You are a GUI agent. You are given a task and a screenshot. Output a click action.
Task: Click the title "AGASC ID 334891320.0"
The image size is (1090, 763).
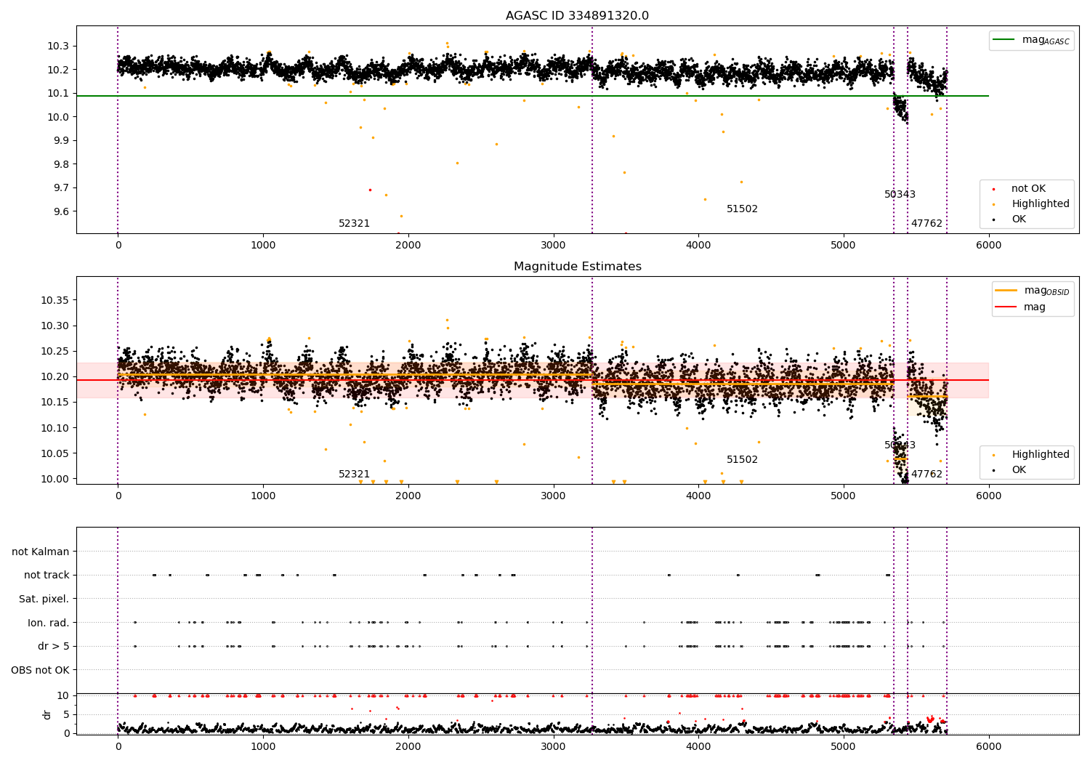pos(578,16)
